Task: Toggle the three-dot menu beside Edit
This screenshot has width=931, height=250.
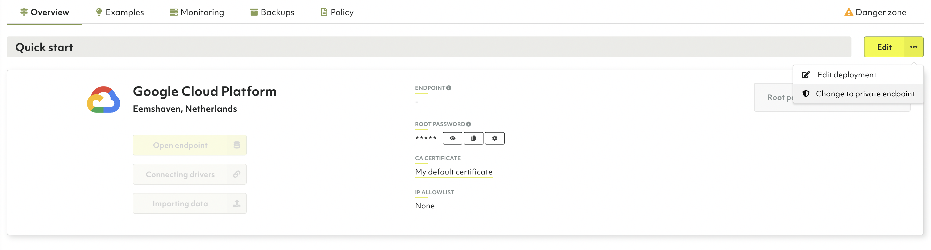Action: [x=913, y=47]
